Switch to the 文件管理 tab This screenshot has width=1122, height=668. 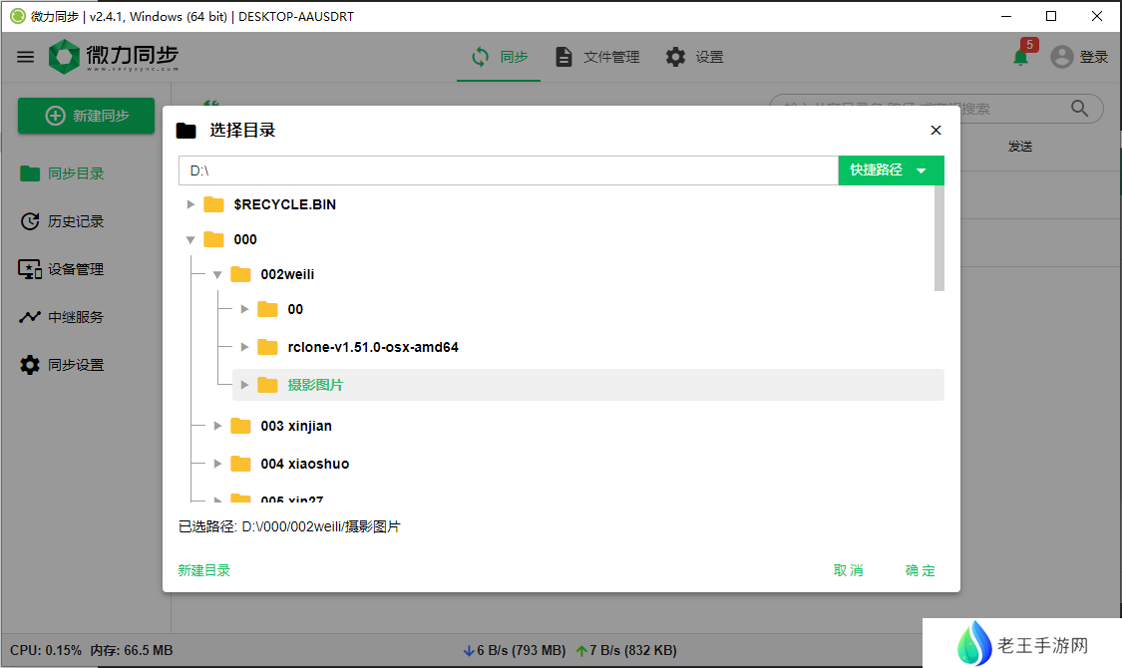(597, 57)
